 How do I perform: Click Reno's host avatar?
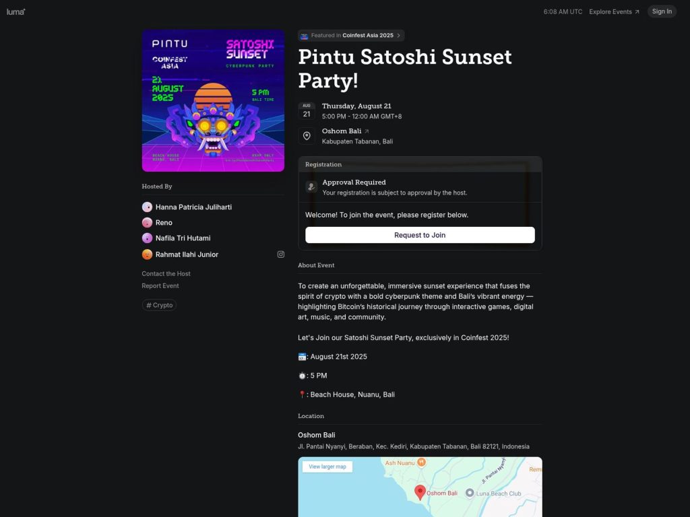pos(147,222)
